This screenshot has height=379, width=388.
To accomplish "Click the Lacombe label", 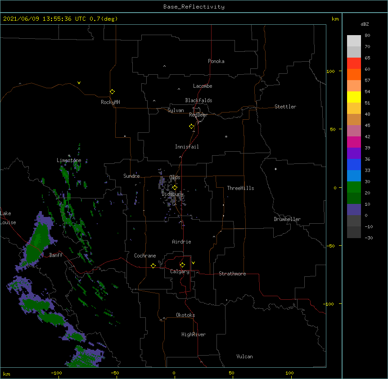I will tap(203, 86).
